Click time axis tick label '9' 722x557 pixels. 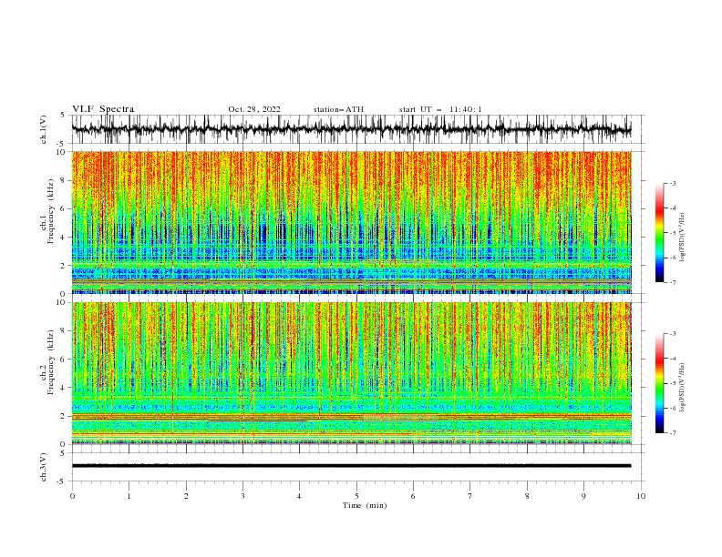click(x=583, y=496)
